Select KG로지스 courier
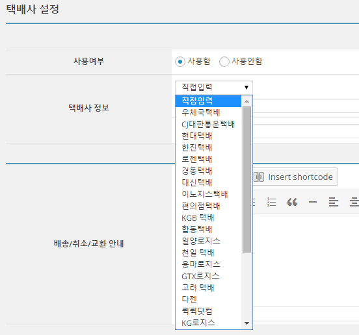This screenshot has width=359, height=335. [208, 323]
